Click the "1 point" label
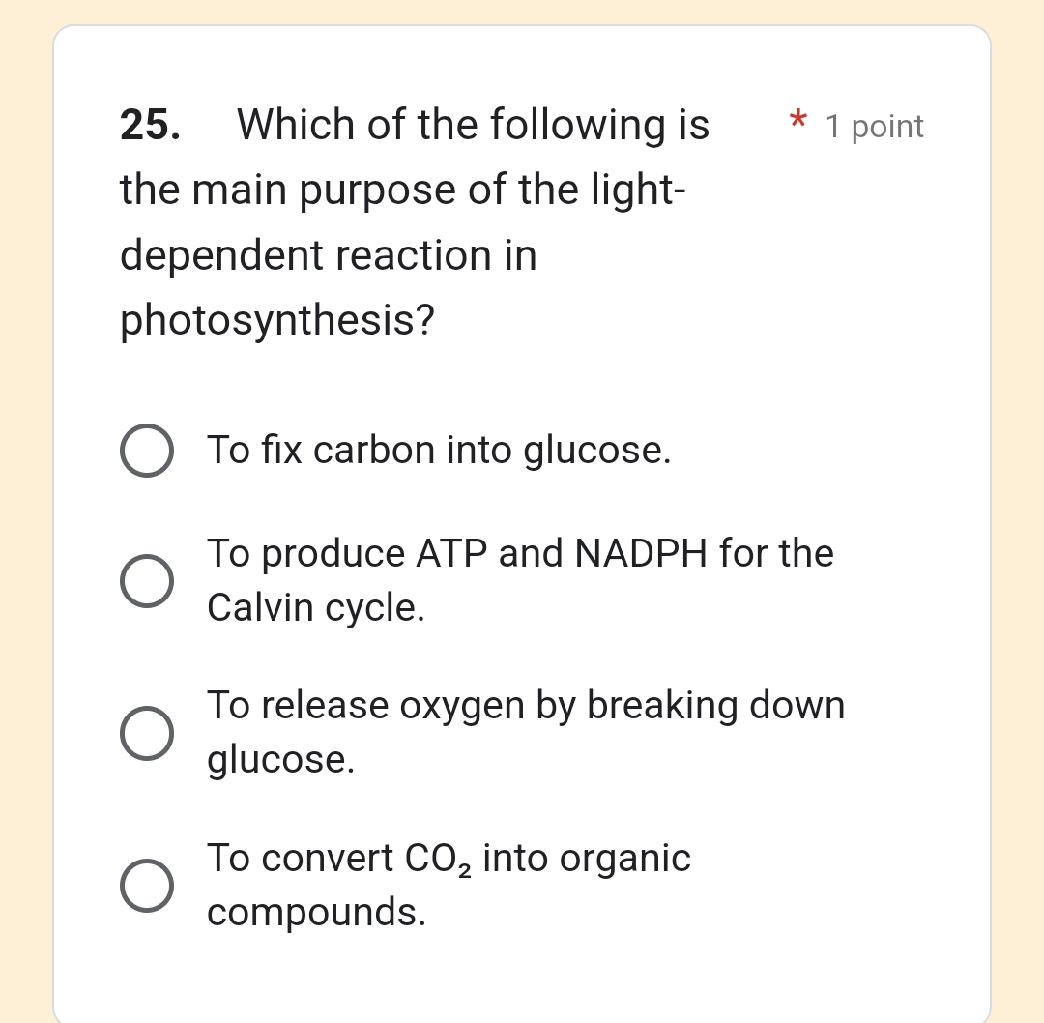The height and width of the screenshot is (1023, 1044). (x=875, y=126)
